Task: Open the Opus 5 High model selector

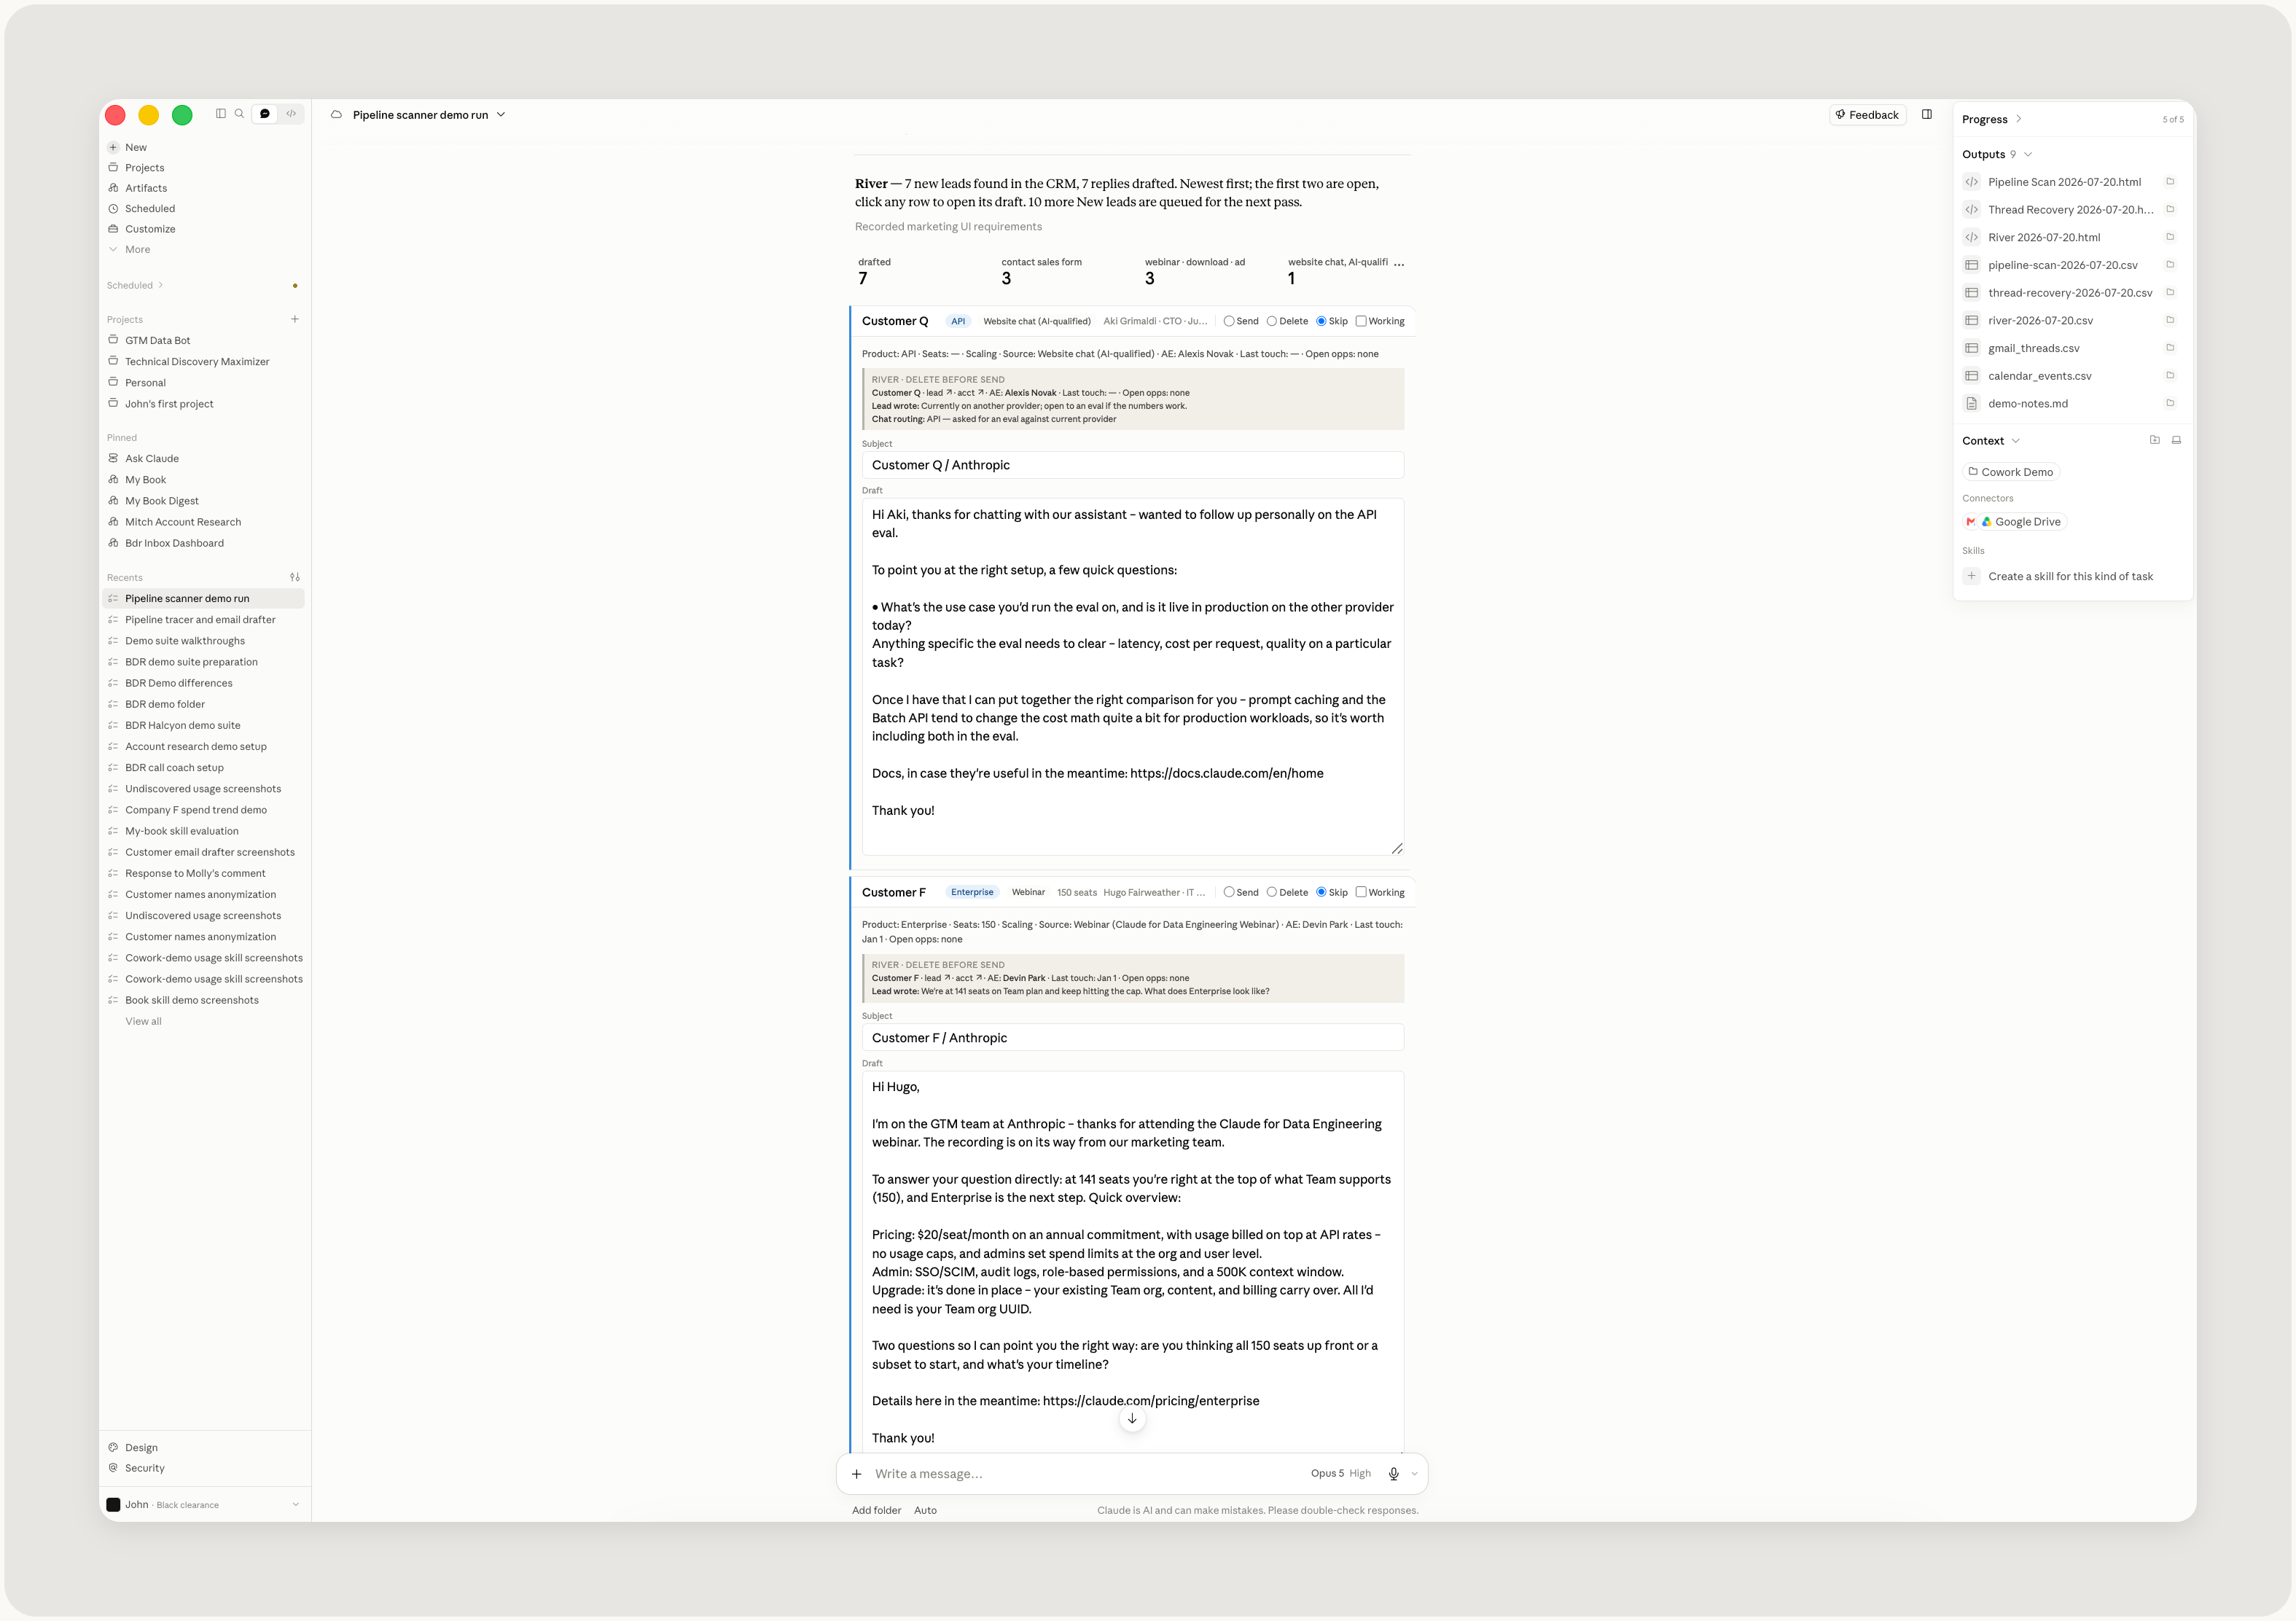Action: (1341, 1474)
